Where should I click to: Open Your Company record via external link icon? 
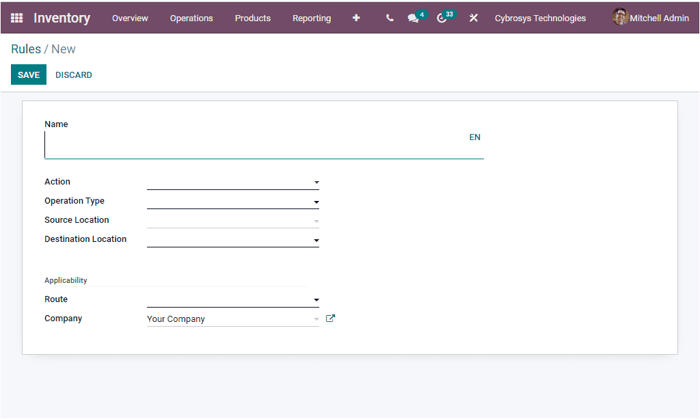[x=330, y=318]
